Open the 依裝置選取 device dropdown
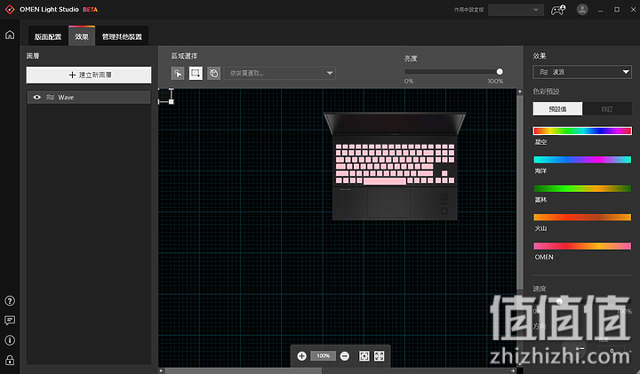 click(x=280, y=74)
